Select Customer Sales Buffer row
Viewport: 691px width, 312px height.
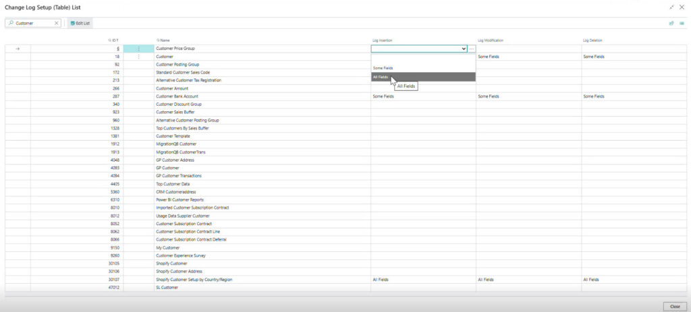tap(345, 113)
